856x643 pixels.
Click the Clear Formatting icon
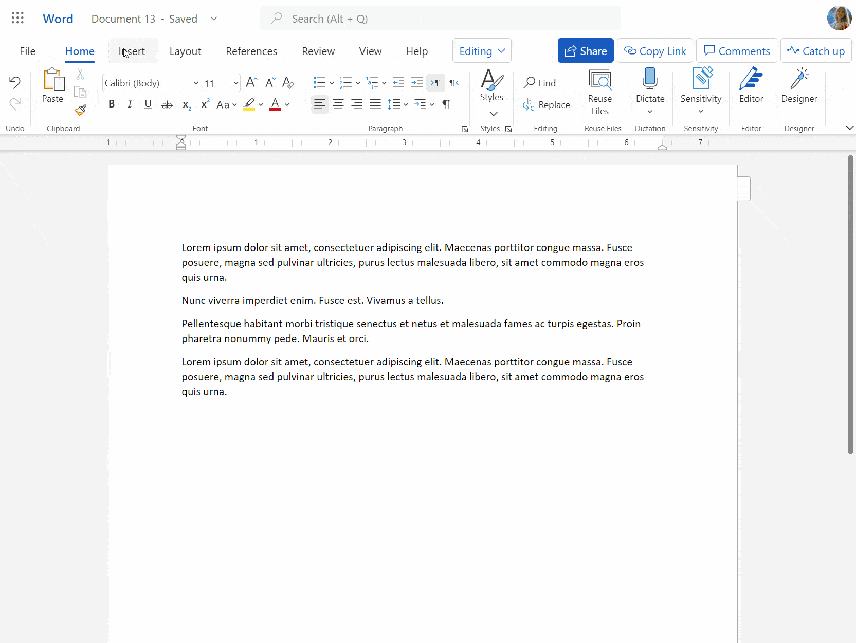[288, 82]
